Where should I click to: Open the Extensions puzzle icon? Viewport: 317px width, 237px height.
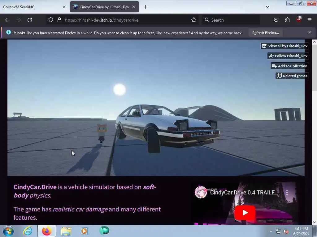287,20
